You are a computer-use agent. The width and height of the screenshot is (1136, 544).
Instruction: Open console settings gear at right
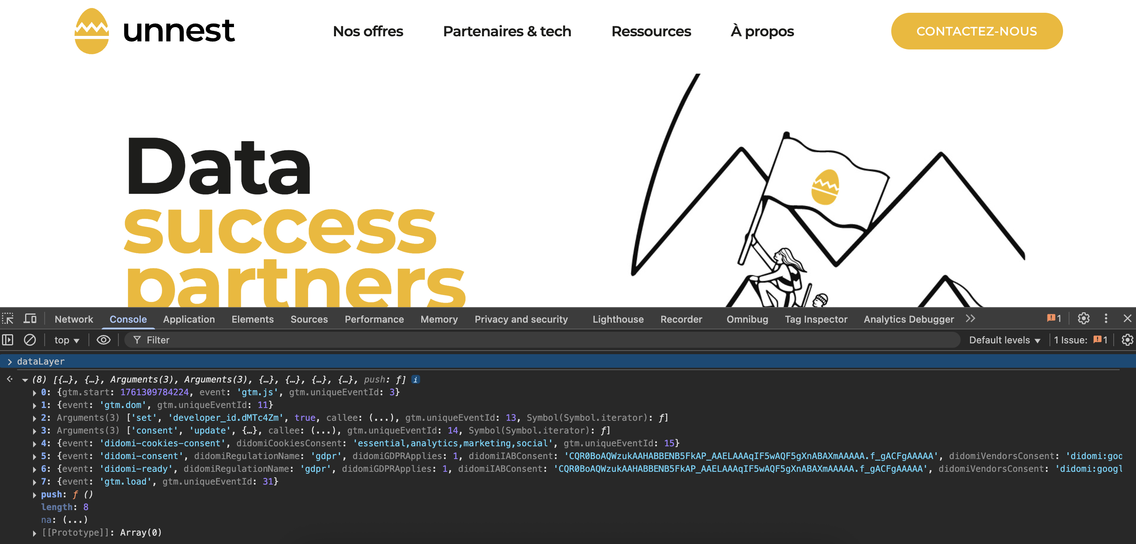click(1127, 340)
